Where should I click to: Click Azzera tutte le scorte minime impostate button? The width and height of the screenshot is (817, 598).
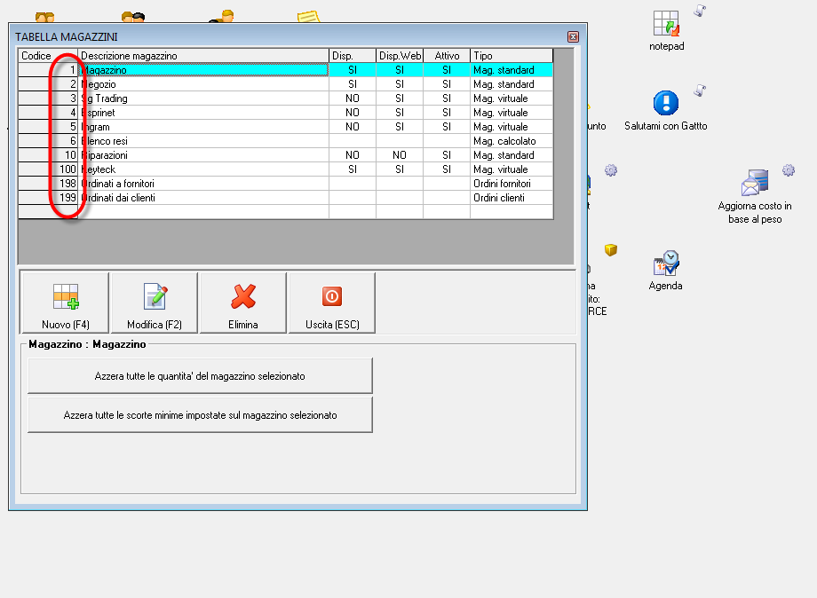[200, 415]
